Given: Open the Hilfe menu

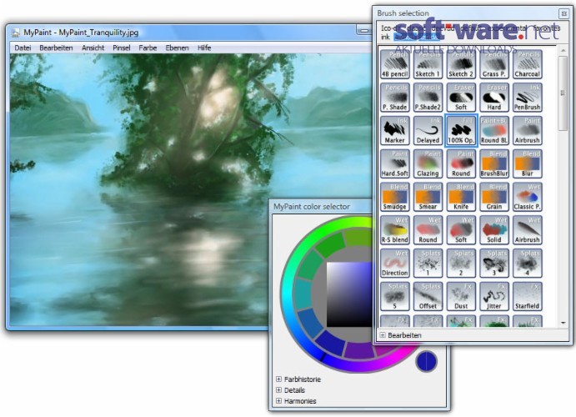Looking at the screenshot, I should (204, 48).
